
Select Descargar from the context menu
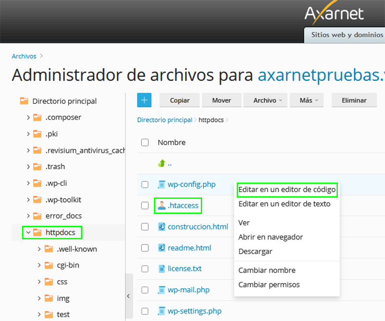pyautogui.click(x=256, y=251)
